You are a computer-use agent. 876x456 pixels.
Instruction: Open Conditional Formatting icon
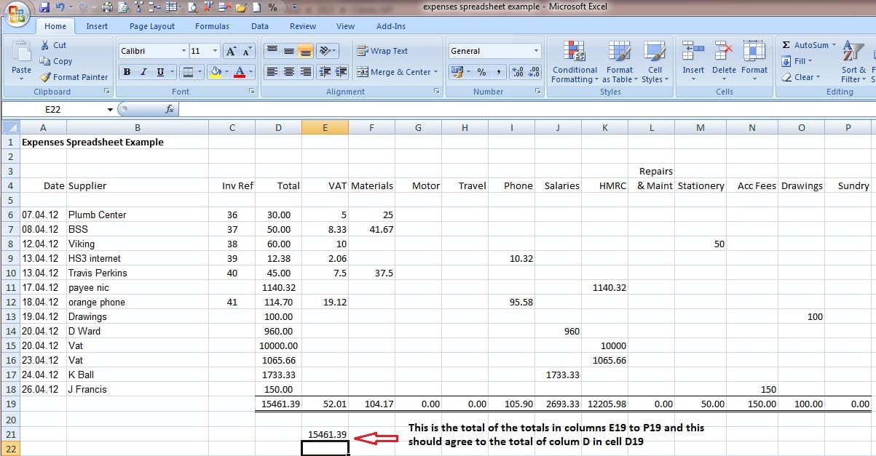pos(575,52)
